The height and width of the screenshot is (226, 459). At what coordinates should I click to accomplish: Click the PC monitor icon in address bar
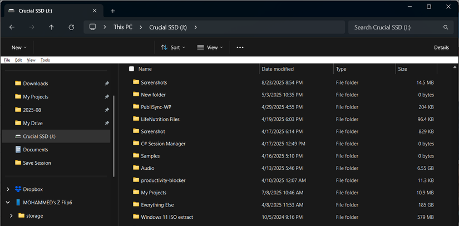(x=93, y=27)
